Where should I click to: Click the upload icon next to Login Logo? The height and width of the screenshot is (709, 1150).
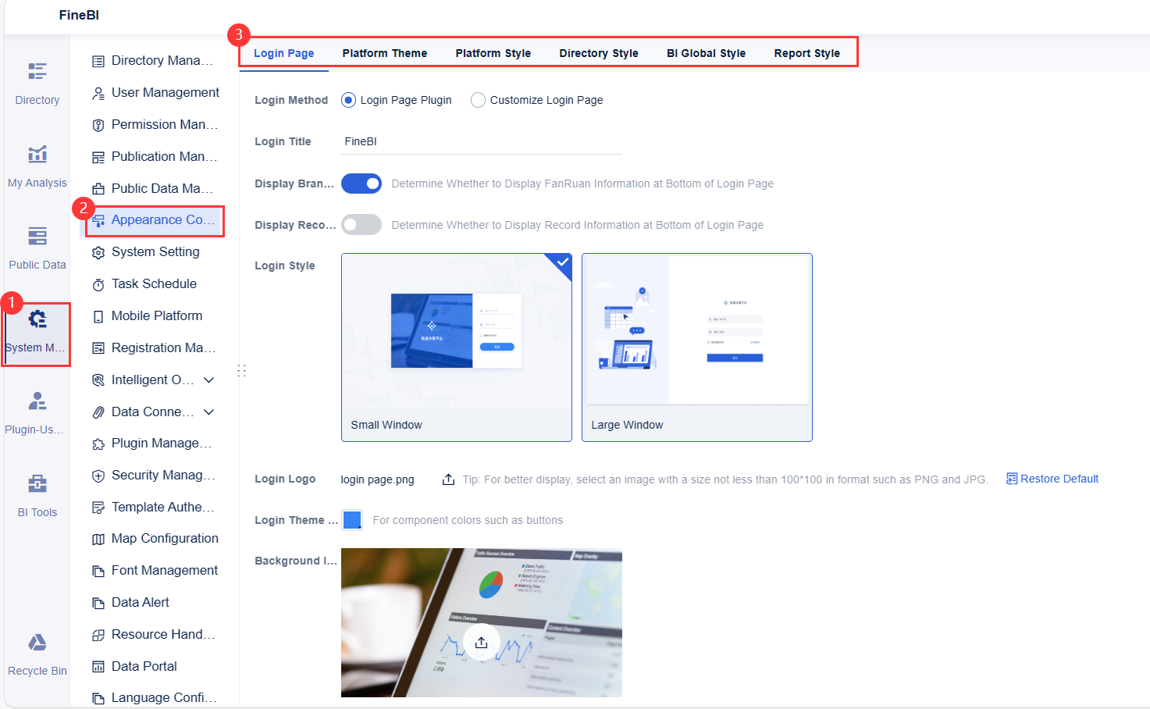coord(447,479)
